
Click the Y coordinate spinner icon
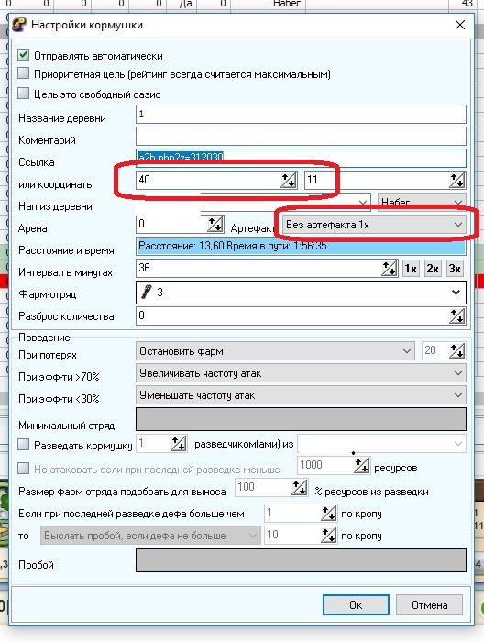coord(457,180)
